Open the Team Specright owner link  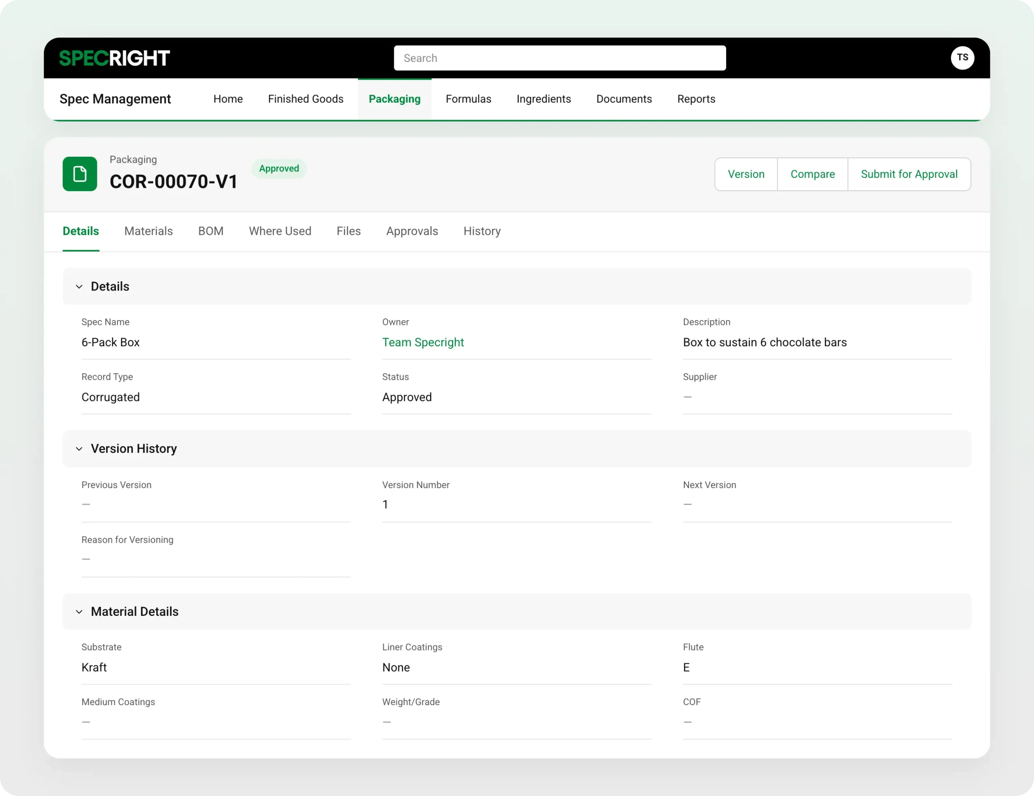pos(423,342)
